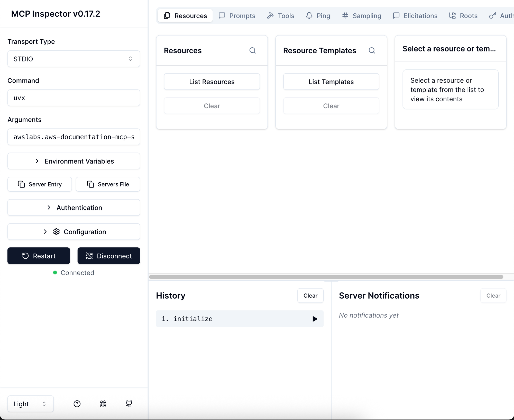Switch to the Tools tab
The height and width of the screenshot is (420, 514).
[x=280, y=16]
